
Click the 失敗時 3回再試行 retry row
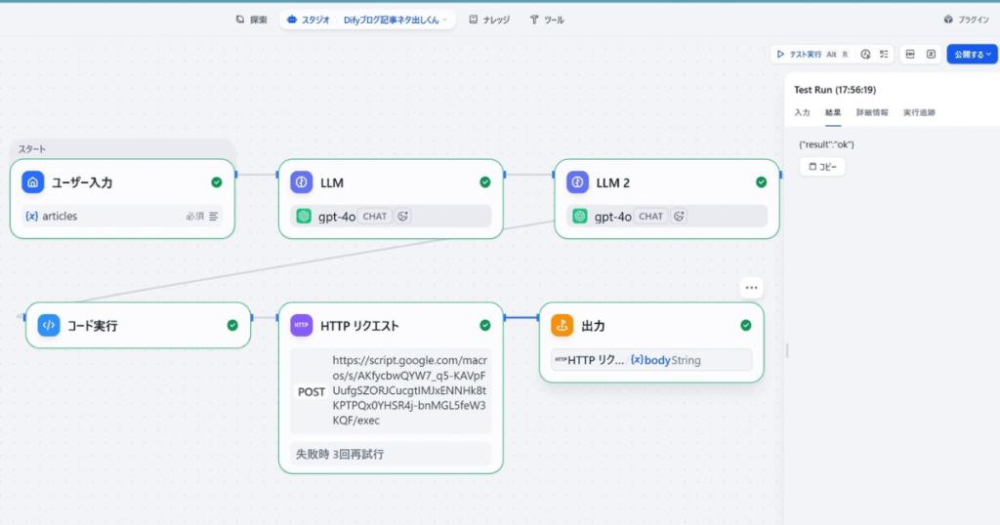(x=391, y=455)
